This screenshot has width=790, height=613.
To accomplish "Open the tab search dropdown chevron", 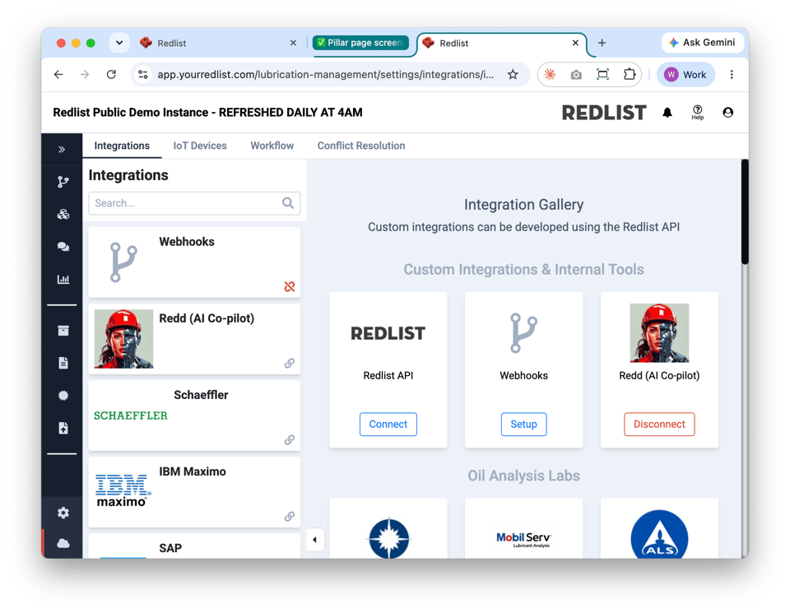I will (119, 43).
